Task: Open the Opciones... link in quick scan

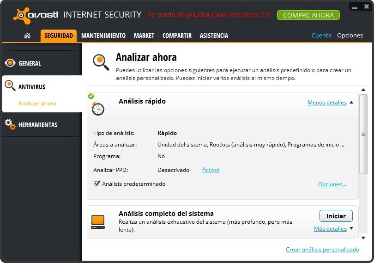Action: tap(332, 184)
